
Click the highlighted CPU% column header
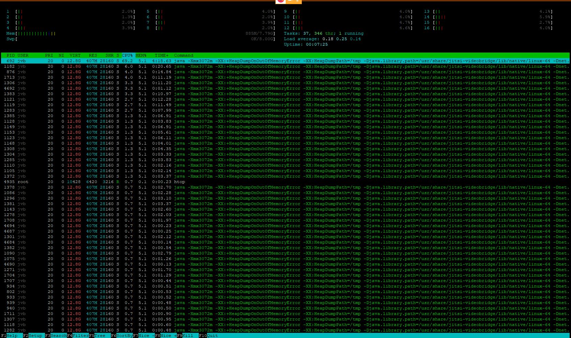point(127,55)
